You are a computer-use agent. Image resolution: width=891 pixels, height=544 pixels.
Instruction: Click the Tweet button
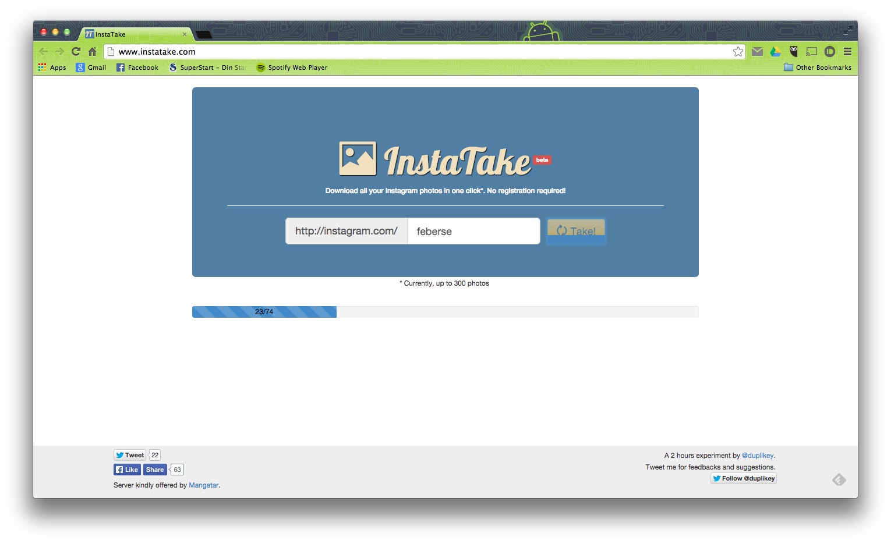tap(129, 455)
